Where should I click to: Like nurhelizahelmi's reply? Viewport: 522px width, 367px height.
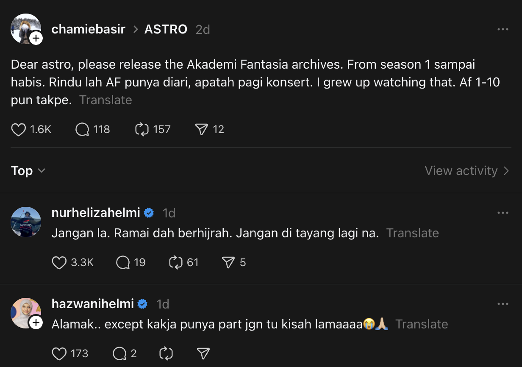click(59, 263)
